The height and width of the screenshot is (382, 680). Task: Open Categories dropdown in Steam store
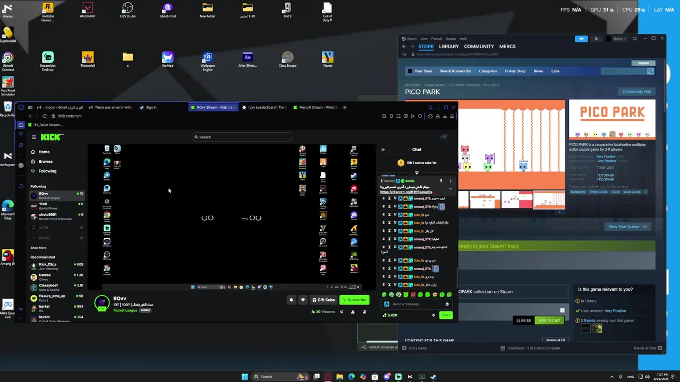click(488, 71)
